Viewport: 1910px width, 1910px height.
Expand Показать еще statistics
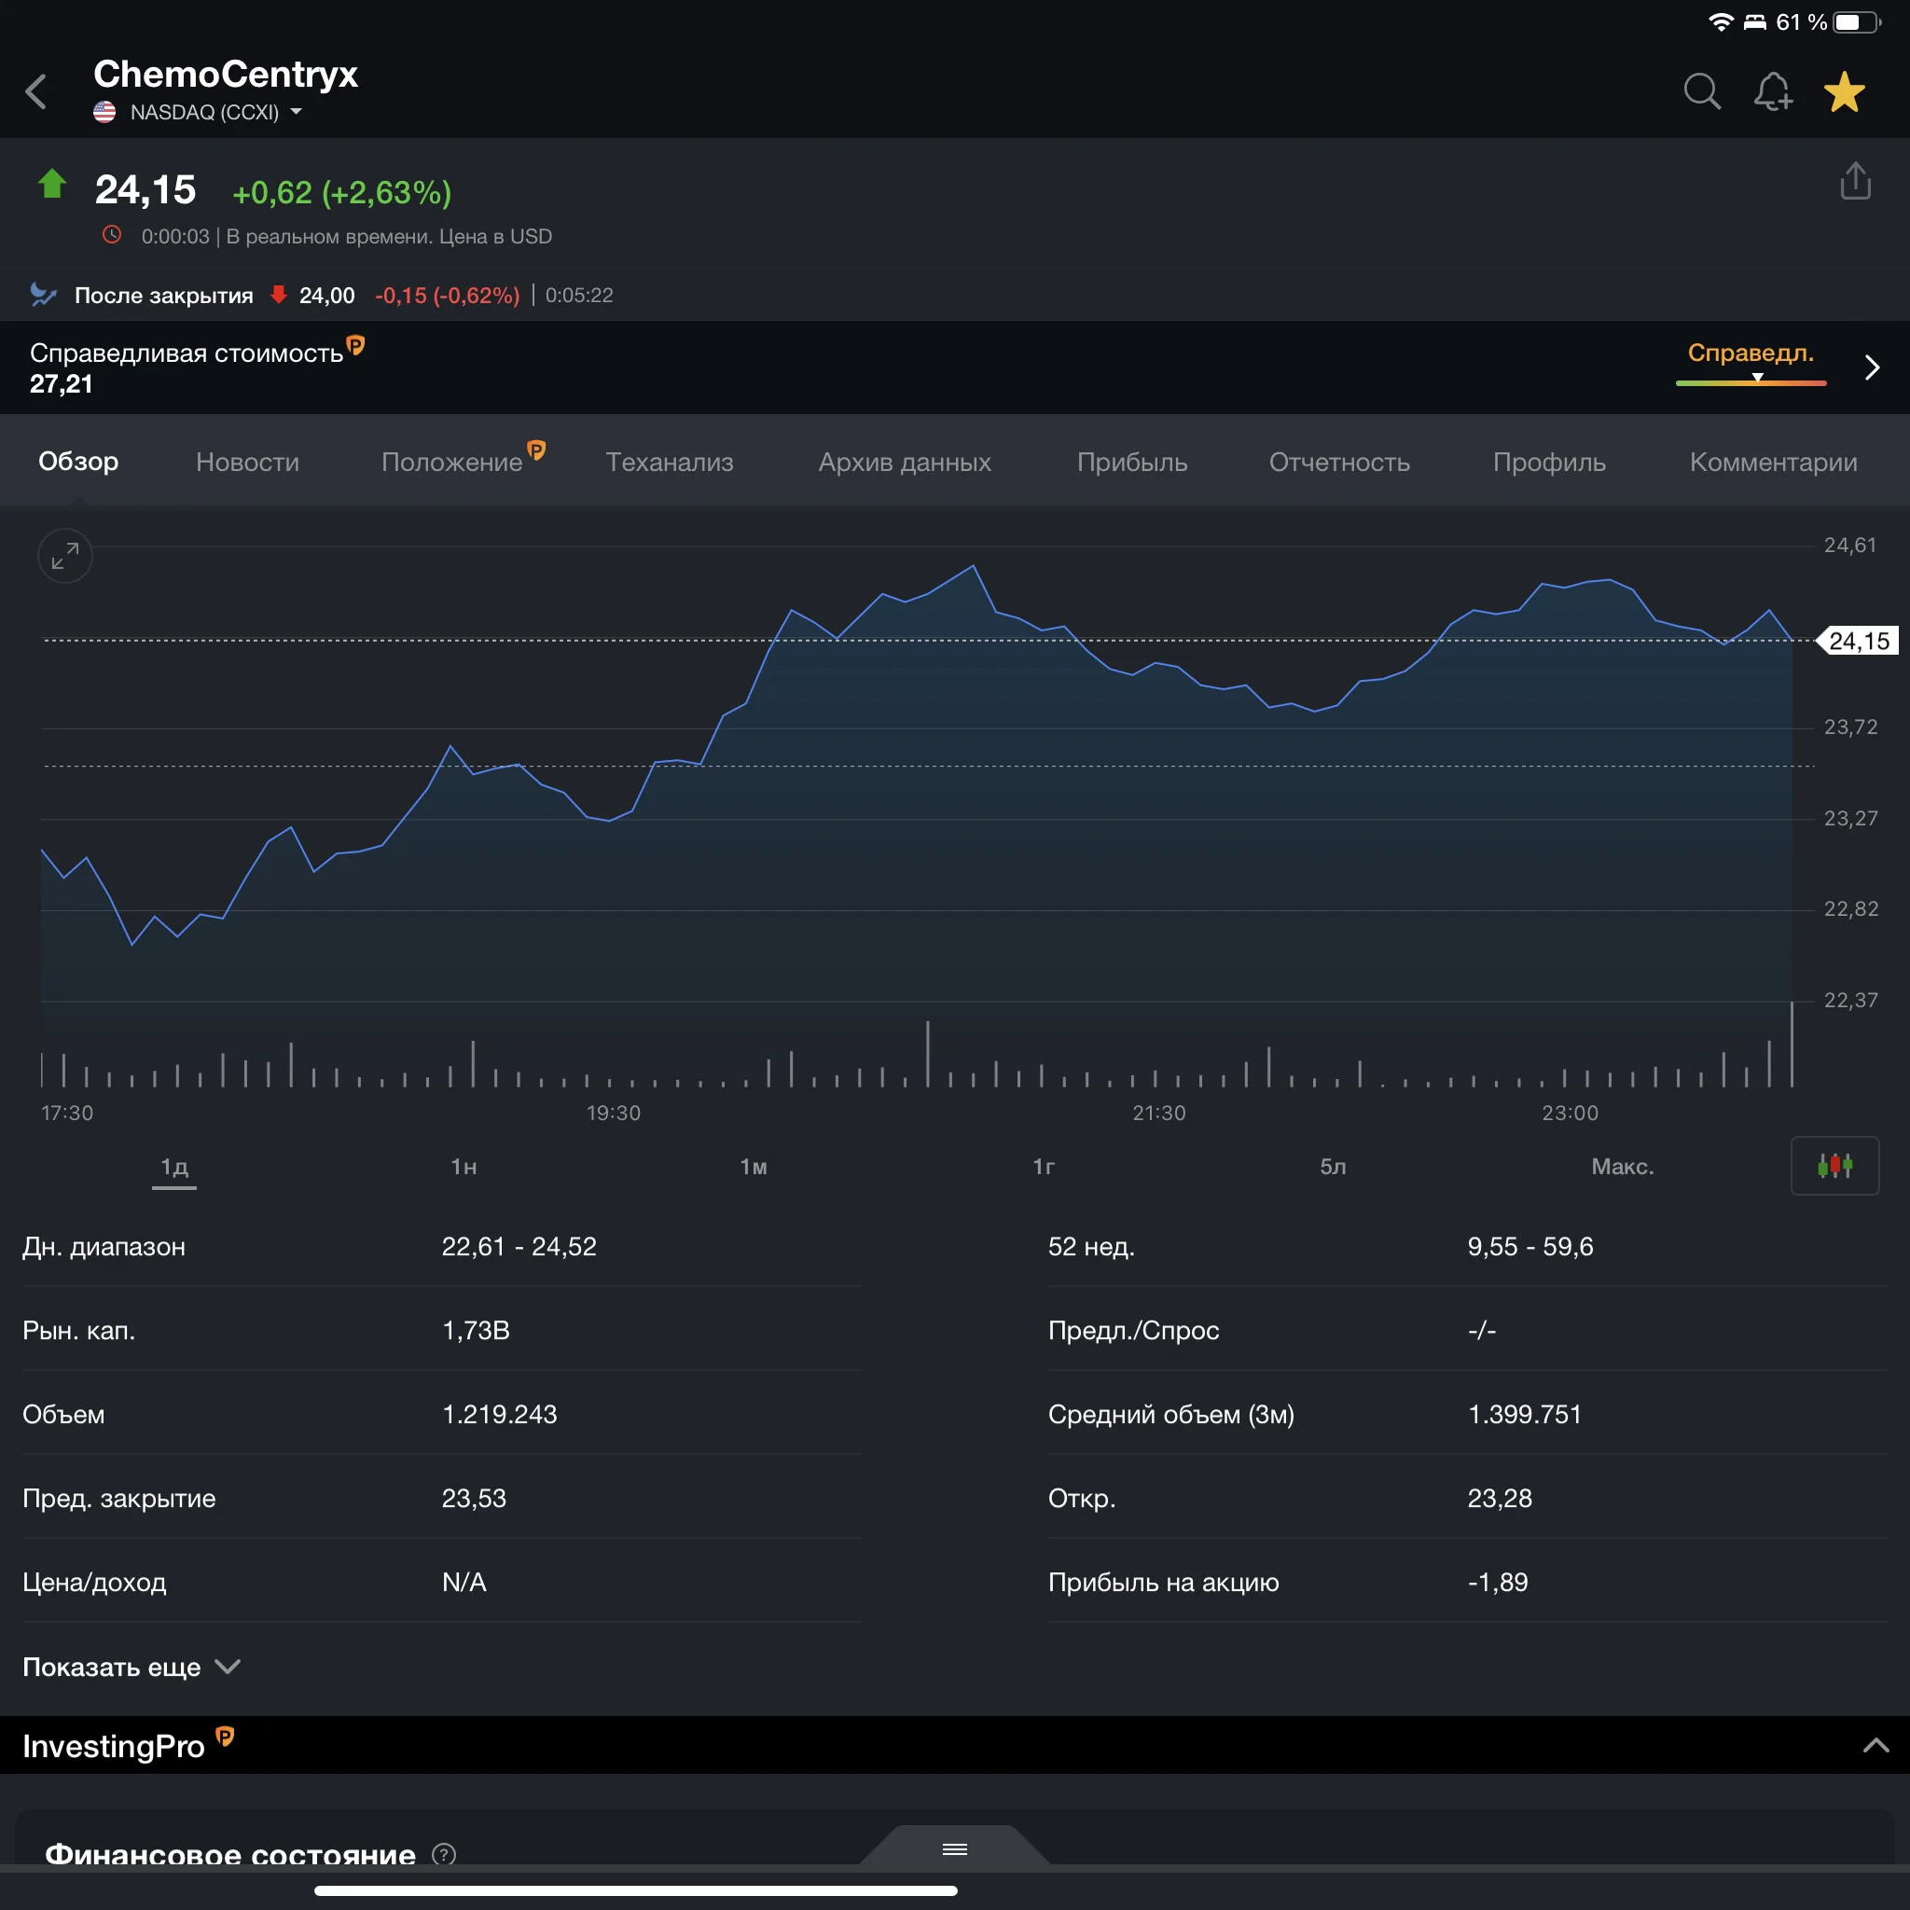pos(131,1667)
